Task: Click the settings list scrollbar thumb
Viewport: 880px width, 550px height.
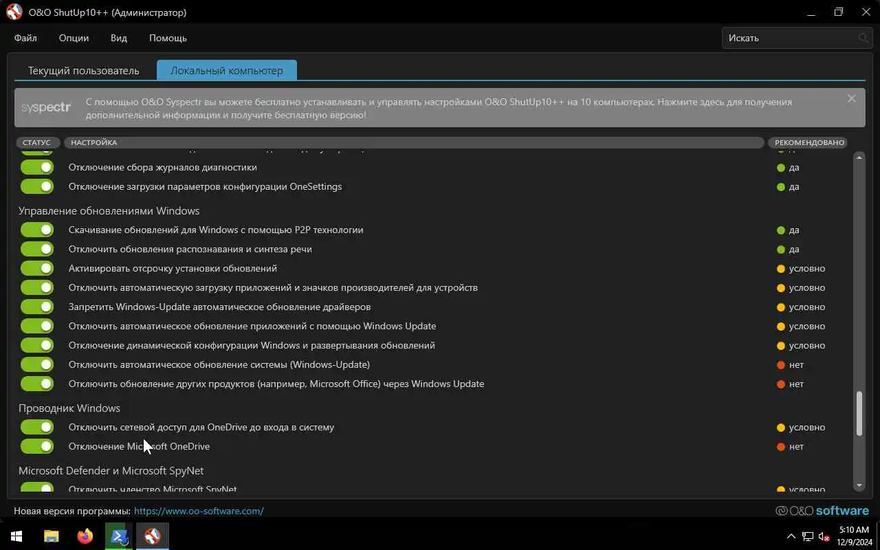Action: click(x=859, y=413)
